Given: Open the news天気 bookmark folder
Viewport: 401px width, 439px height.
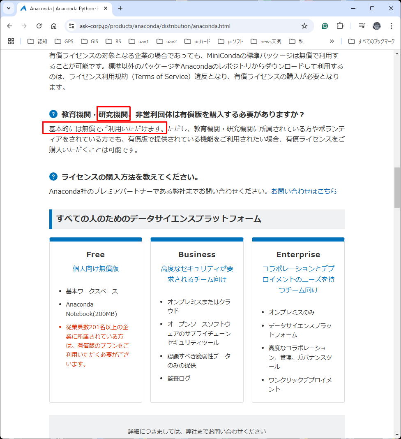Looking at the screenshot, I should [x=266, y=42].
